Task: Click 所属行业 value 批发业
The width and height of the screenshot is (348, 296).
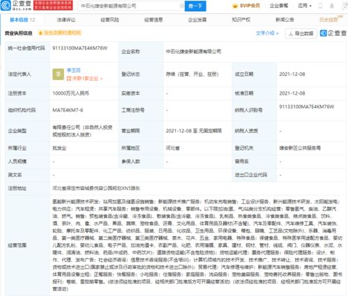Action: pos(59,148)
